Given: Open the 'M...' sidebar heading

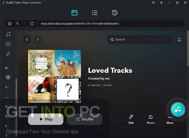Looking at the screenshot, I should [7, 68].
